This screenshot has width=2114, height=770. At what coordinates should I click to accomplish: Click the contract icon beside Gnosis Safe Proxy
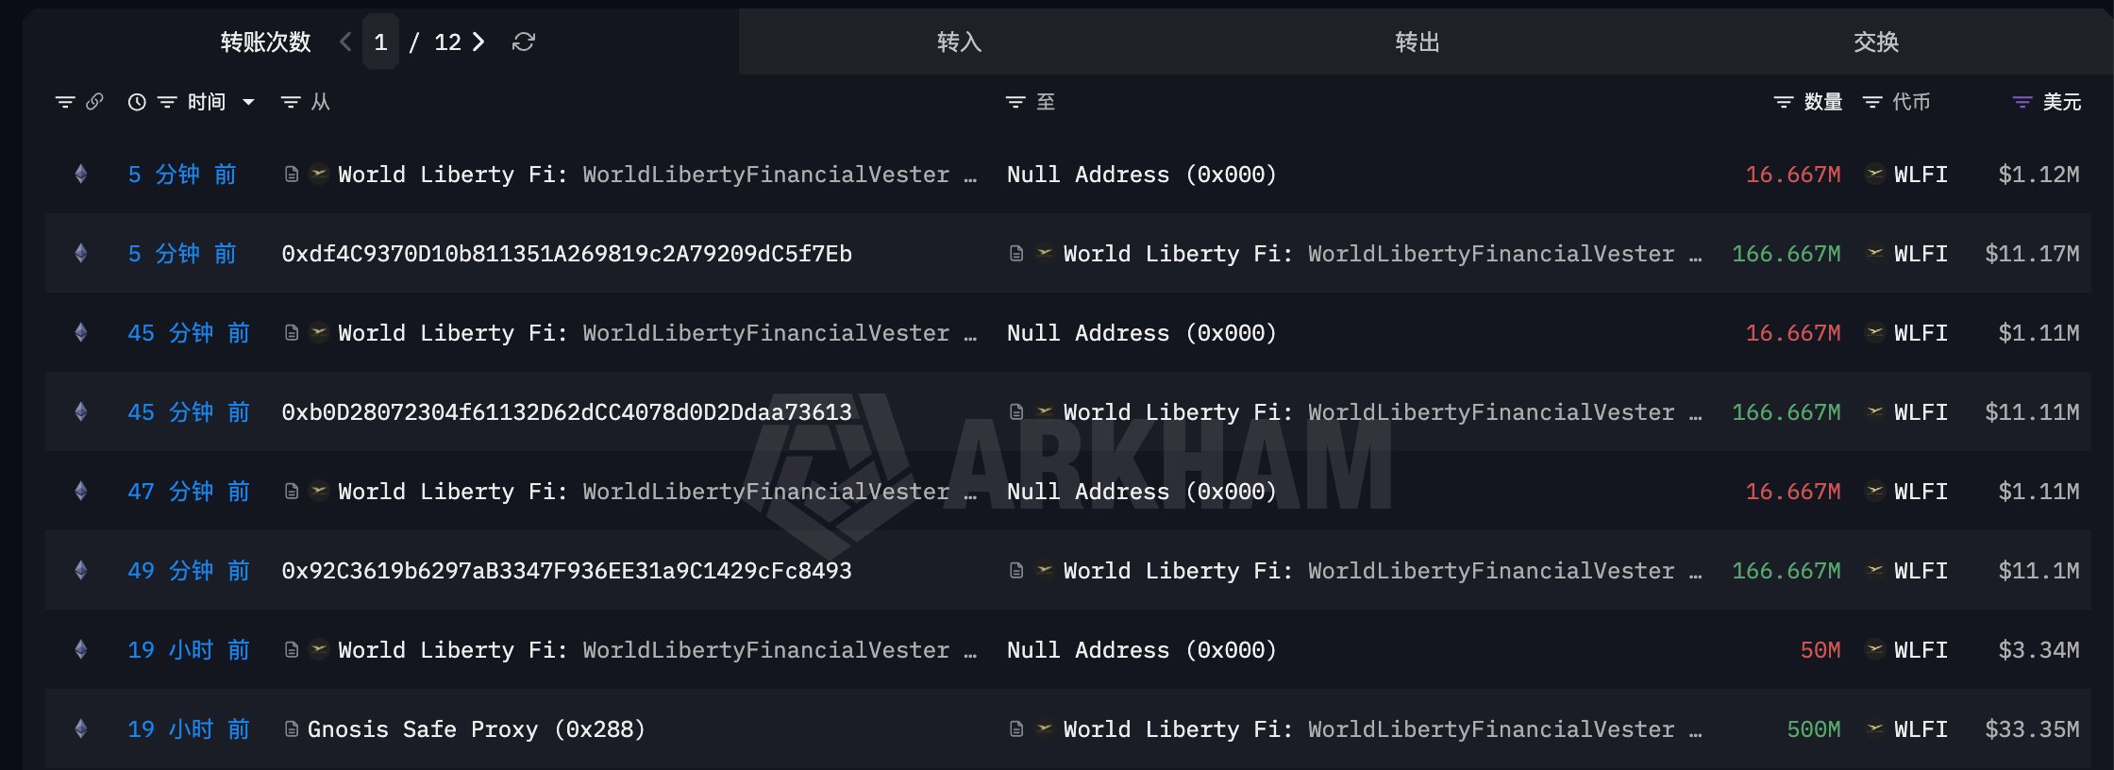(x=292, y=728)
